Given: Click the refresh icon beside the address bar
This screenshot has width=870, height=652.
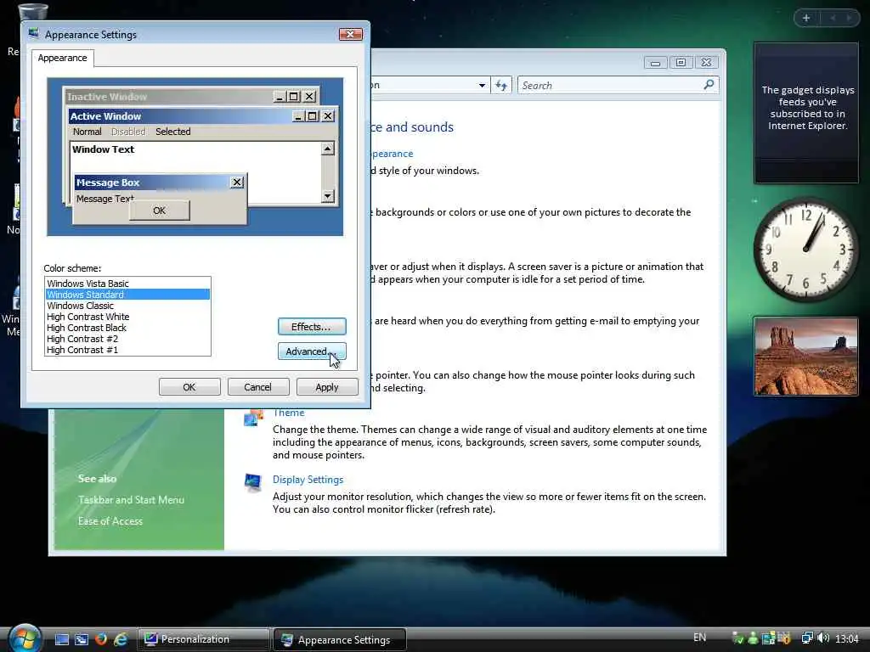Looking at the screenshot, I should click(x=501, y=86).
